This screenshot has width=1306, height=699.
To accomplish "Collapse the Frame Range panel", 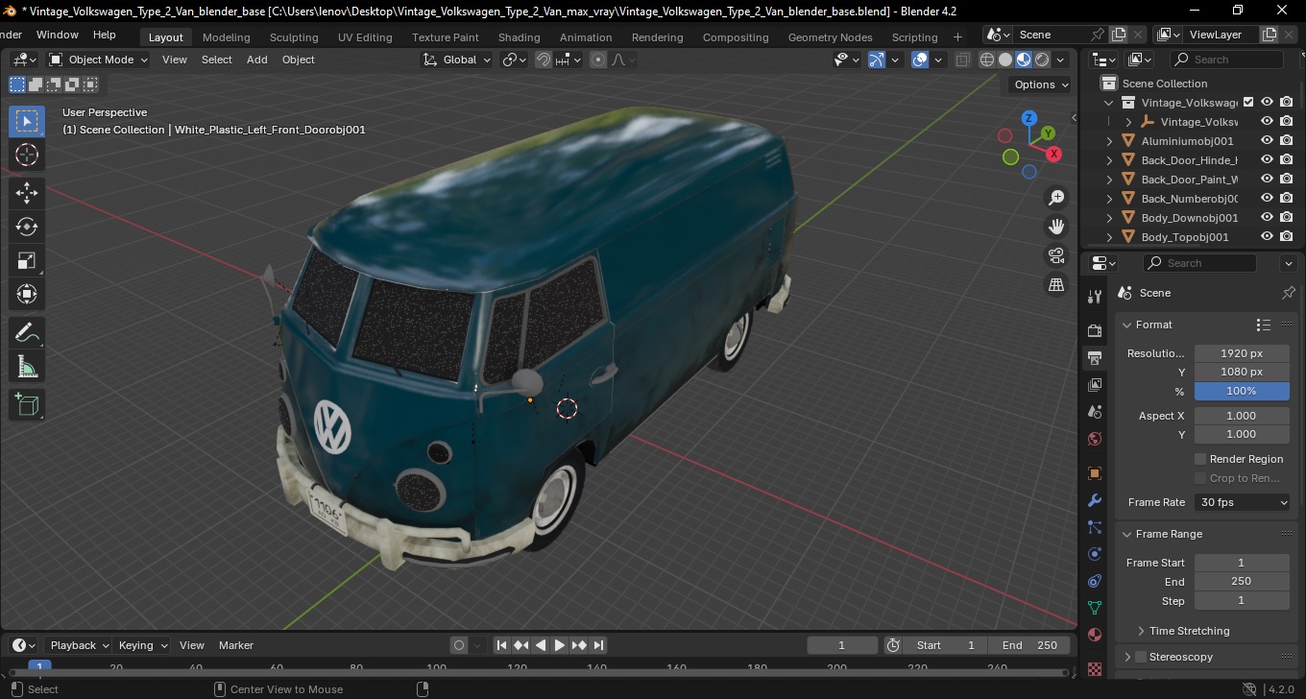I will (x=1126, y=534).
